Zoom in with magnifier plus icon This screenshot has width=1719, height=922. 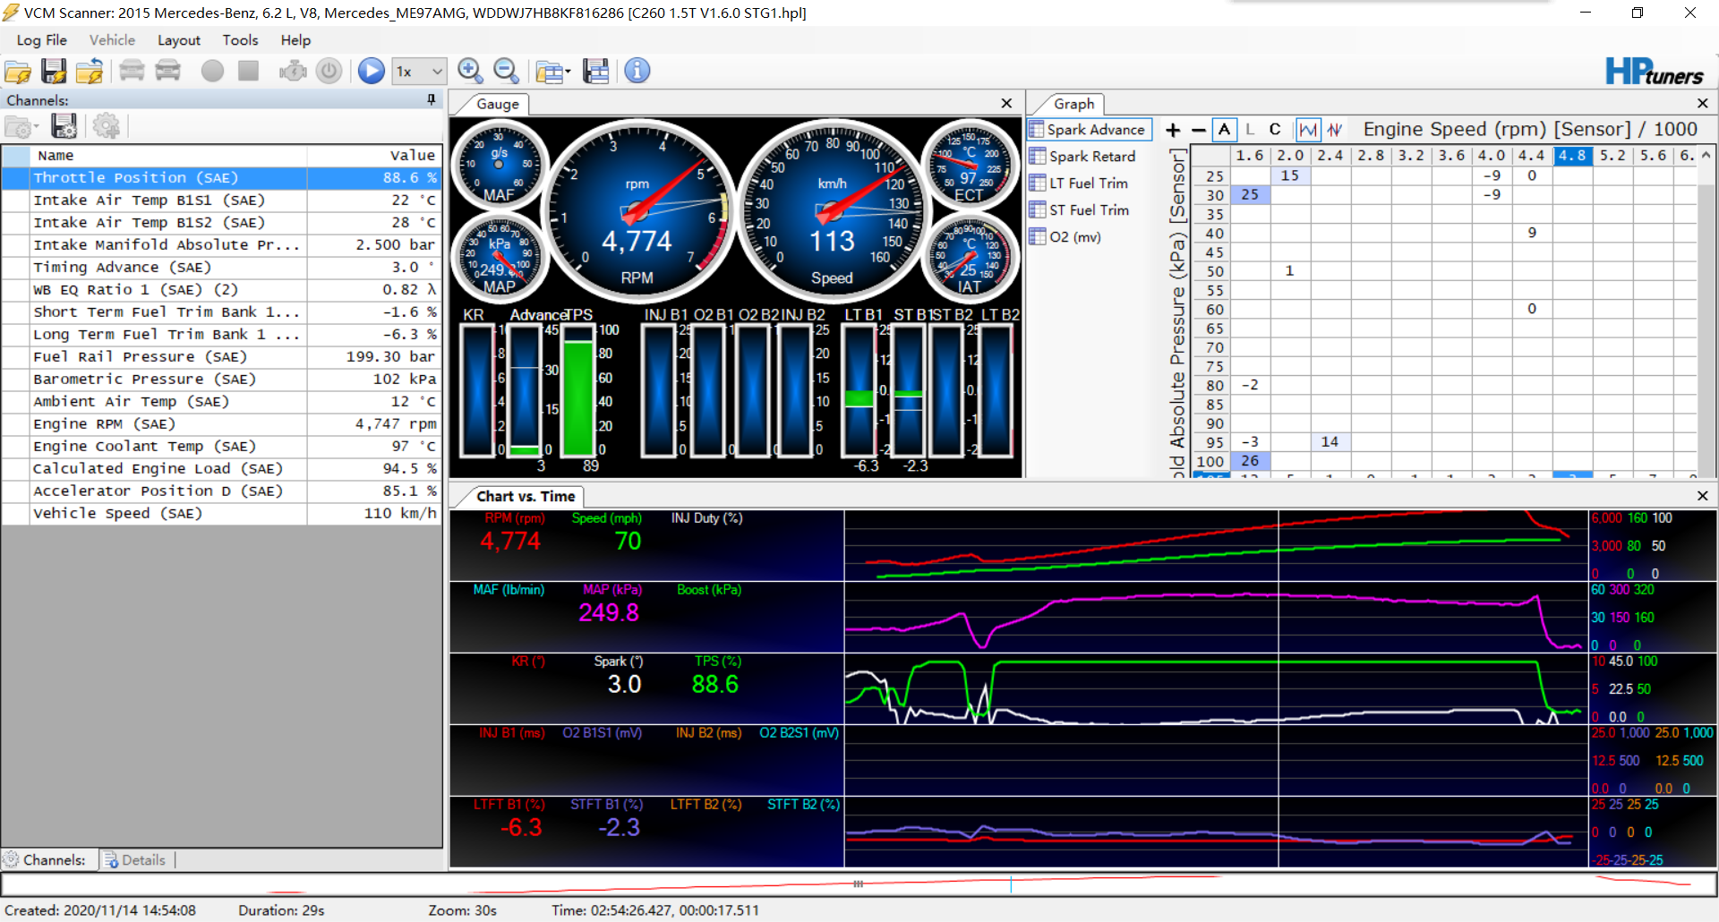[469, 71]
